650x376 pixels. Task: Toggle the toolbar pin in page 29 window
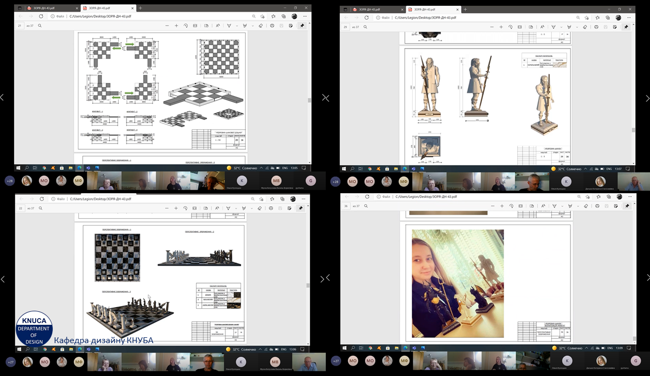coord(626,27)
